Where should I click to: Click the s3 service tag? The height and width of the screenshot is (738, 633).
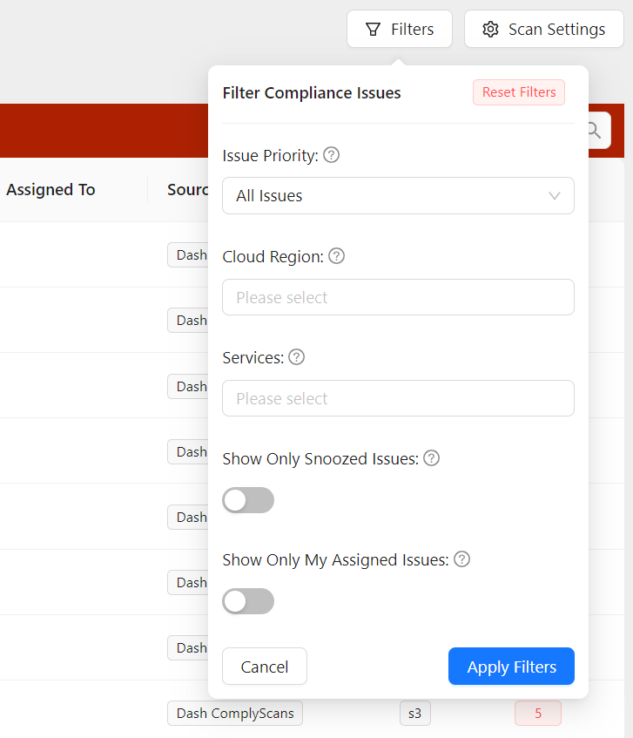415,713
